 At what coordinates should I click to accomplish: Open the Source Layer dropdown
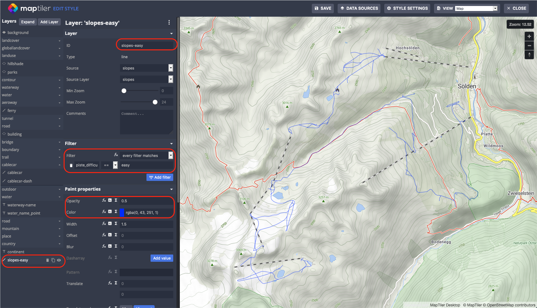tap(170, 79)
